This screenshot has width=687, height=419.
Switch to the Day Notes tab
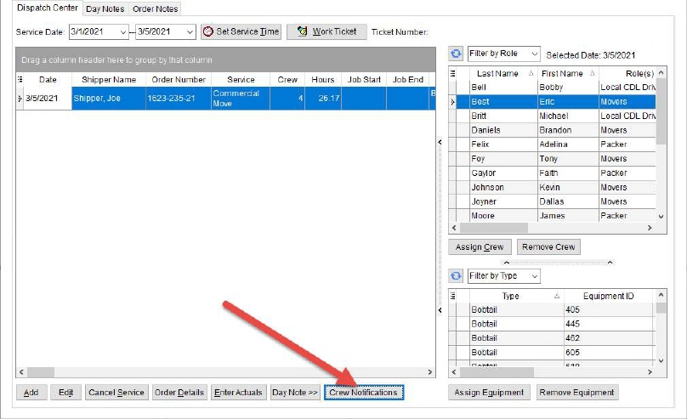pos(105,8)
